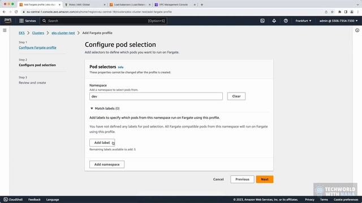Screen dimensions: 362x203
Task: Go back with browser back arrow
Action: pos(4,12)
